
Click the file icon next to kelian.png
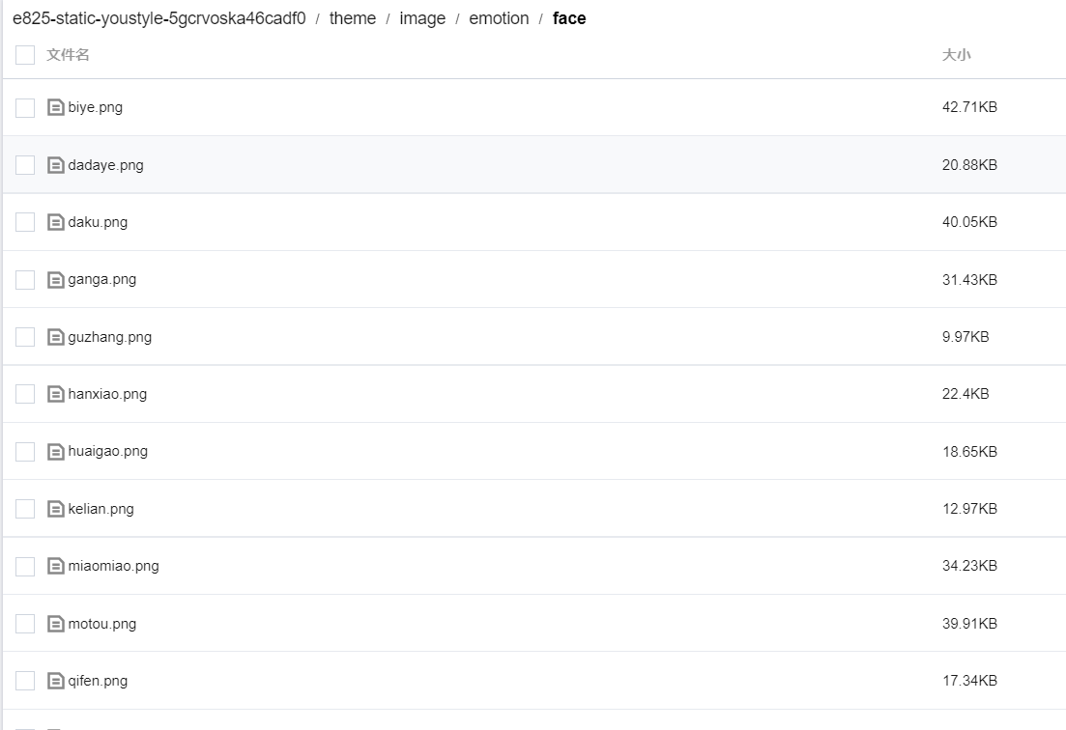tap(56, 509)
